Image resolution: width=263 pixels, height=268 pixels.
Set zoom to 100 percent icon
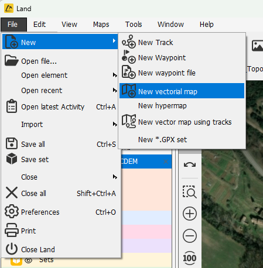tap(190, 258)
